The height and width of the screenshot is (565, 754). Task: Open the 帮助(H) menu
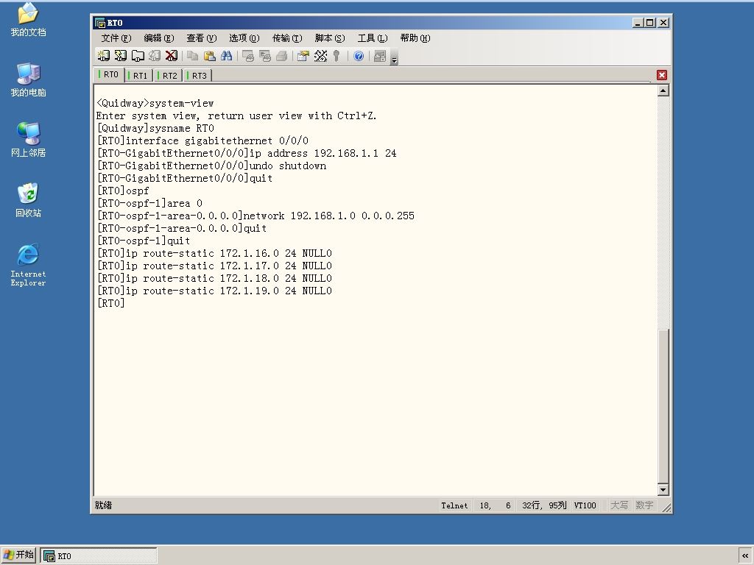pyautogui.click(x=415, y=38)
